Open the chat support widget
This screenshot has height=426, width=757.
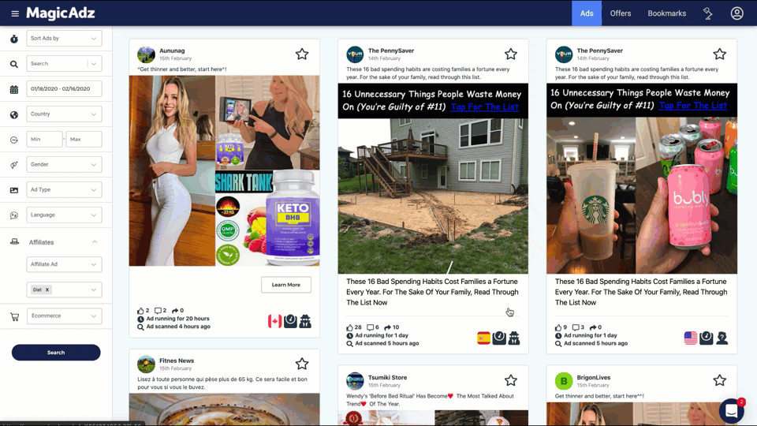tap(732, 410)
